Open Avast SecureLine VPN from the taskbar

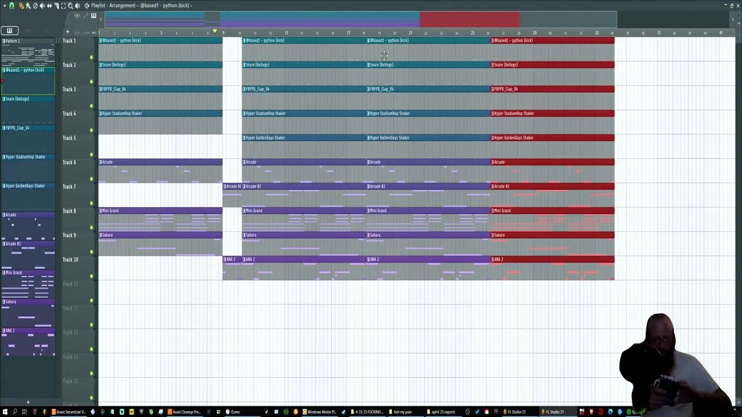click(69, 412)
